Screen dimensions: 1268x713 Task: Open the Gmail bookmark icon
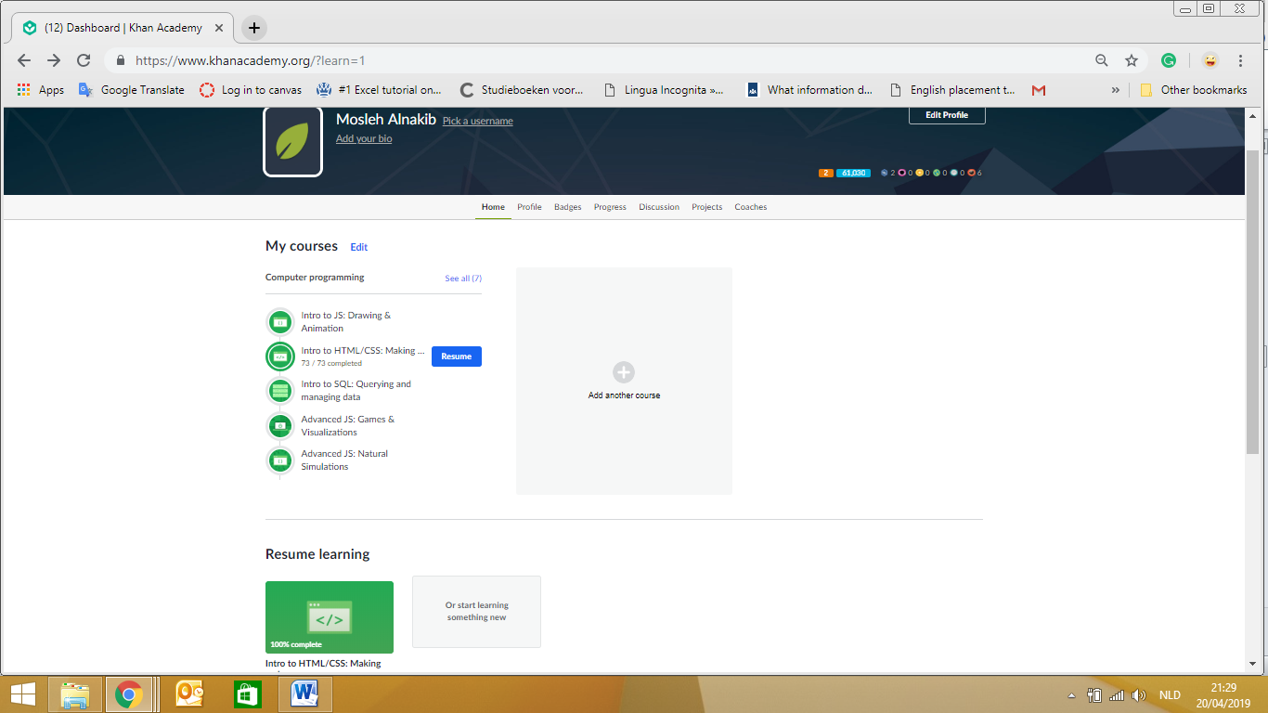point(1039,90)
